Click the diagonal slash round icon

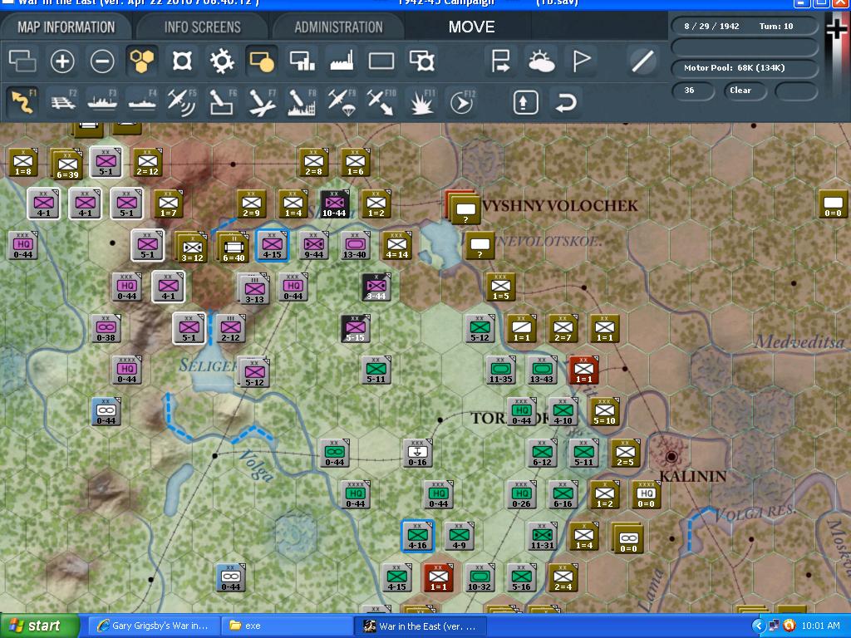click(642, 61)
